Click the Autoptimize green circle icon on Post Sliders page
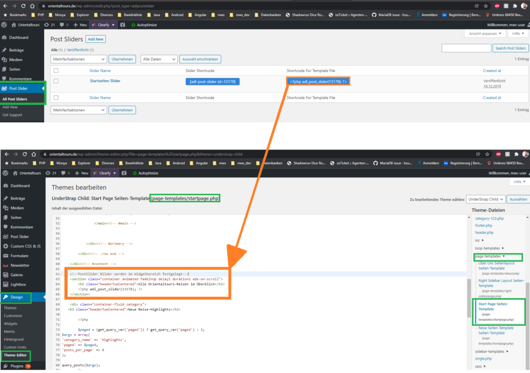This screenshot has width=530, height=373. (x=134, y=25)
